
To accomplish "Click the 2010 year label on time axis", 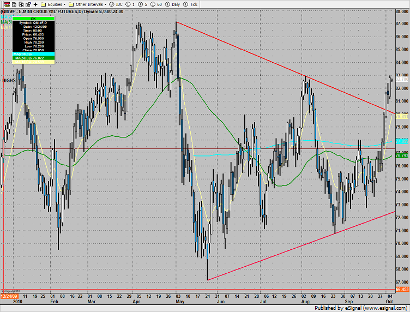I will (x=17, y=302).
